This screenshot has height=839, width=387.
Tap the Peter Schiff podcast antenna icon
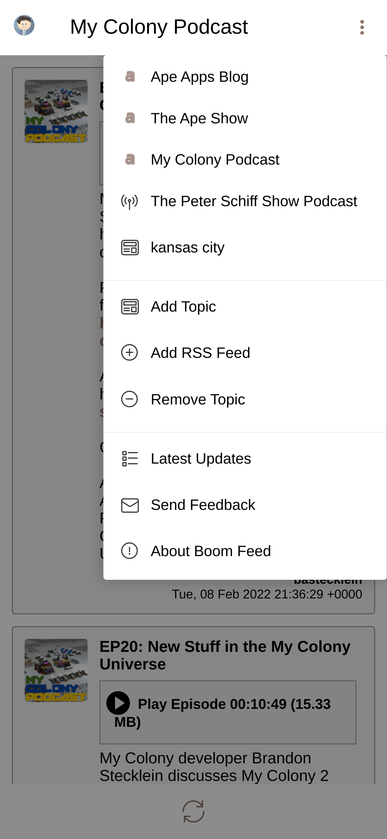pyautogui.click(x=130, y=202)
